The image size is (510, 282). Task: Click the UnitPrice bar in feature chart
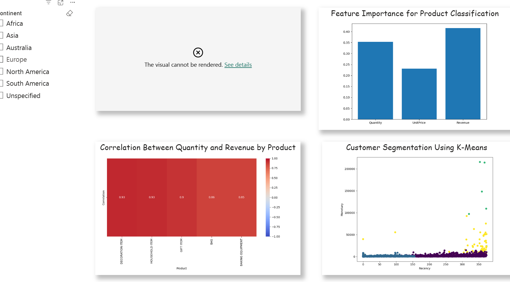pyautogui.click(x=419, y=94)
